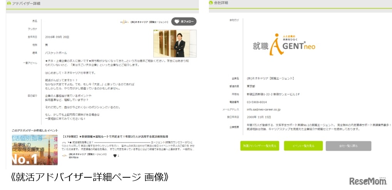Click the 未フォロー follow button

(184, 22)
